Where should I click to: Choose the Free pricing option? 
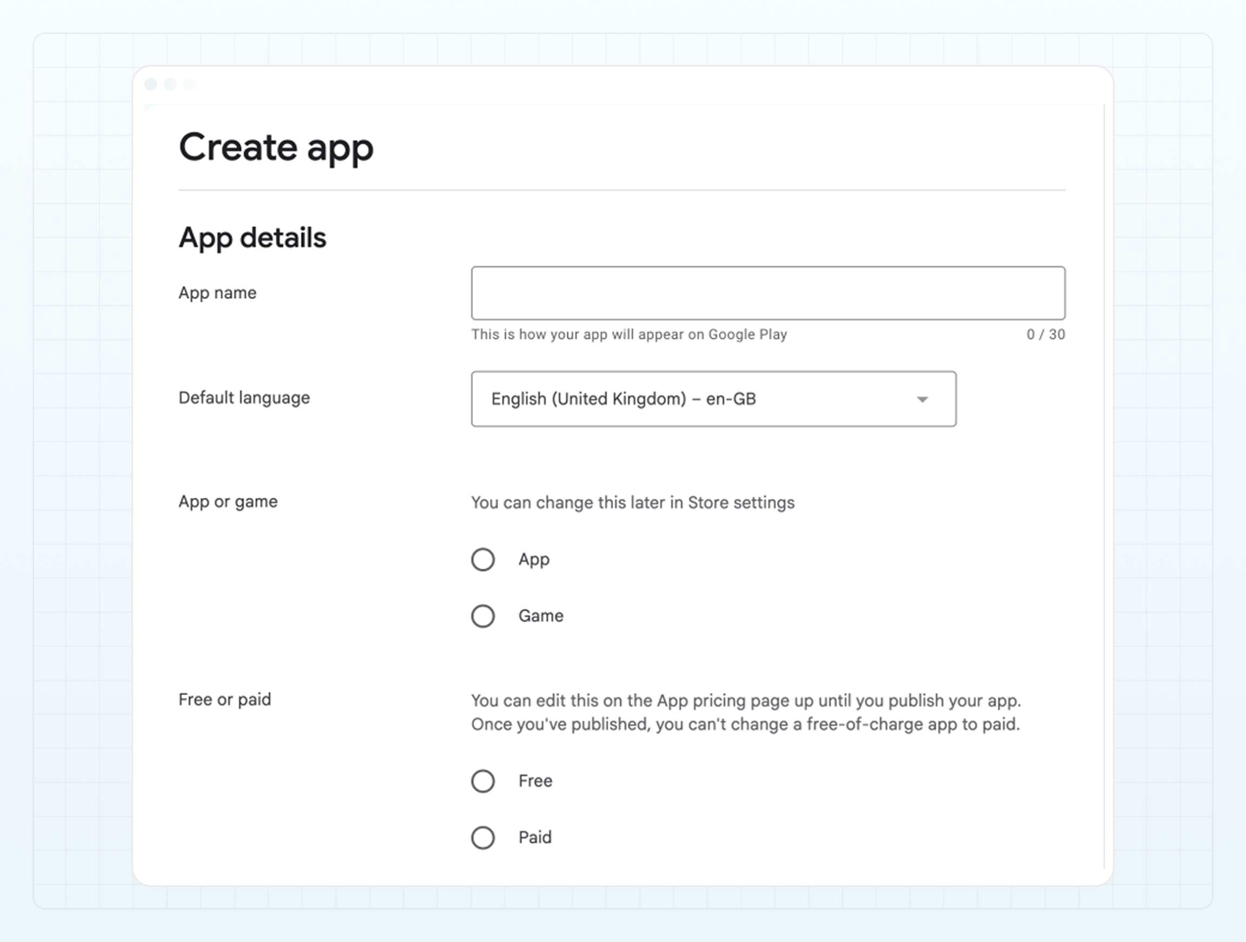[x=483, y=781]
